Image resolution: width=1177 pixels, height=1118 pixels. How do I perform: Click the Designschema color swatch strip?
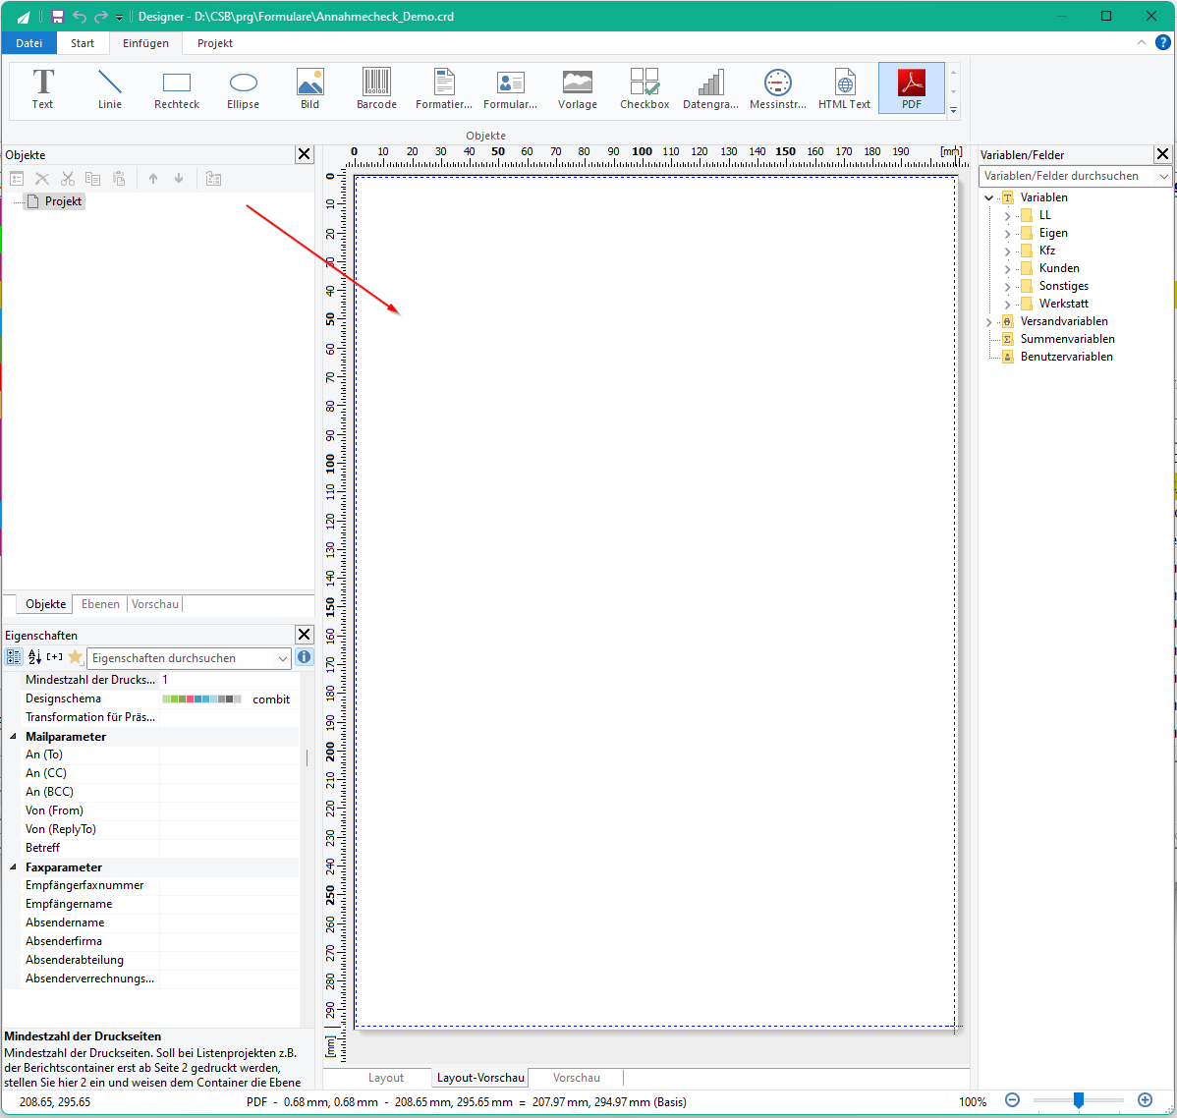point(202,699)
